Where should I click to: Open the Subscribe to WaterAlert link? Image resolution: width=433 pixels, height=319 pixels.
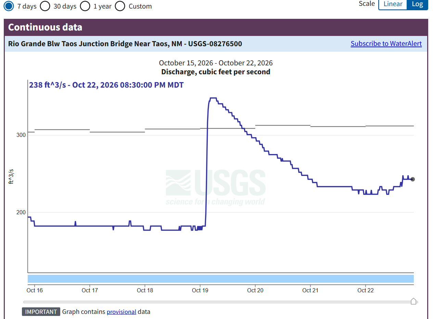coord(386,43)
